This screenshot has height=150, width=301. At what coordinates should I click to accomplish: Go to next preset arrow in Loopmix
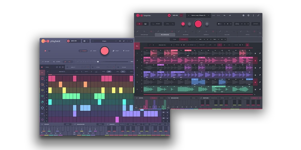[209, 15]
